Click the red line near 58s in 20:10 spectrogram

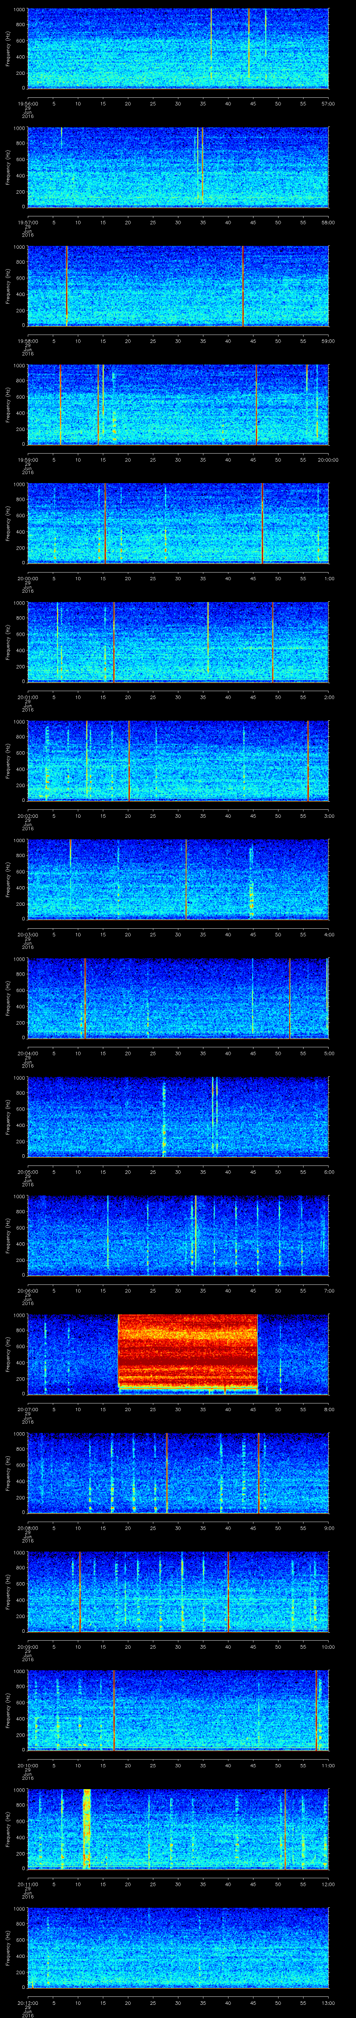tap(317, 1710)
